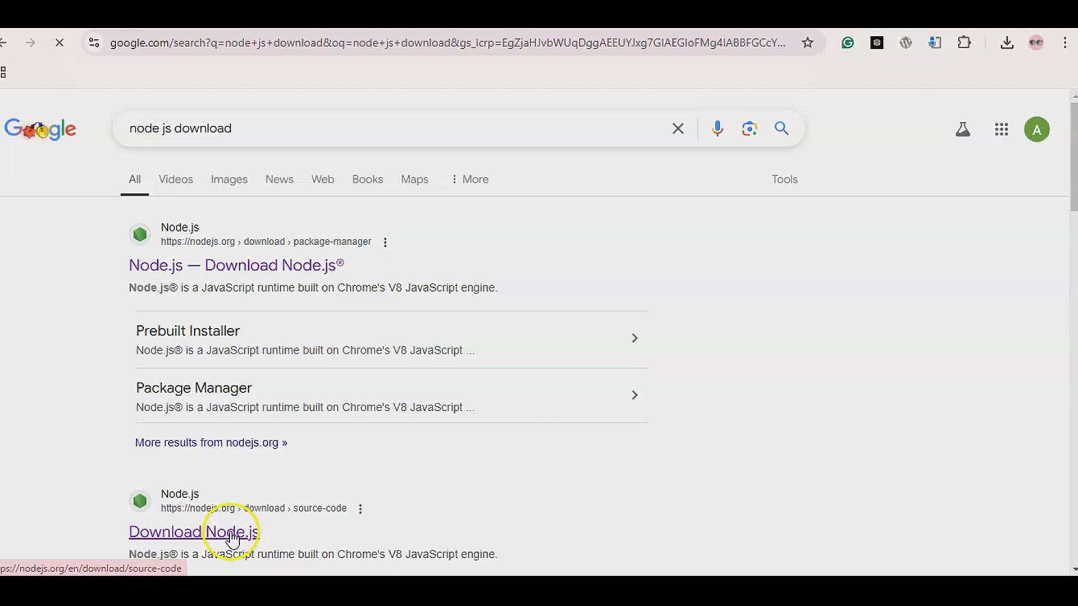Open the black square extension icon

(877, 43)
